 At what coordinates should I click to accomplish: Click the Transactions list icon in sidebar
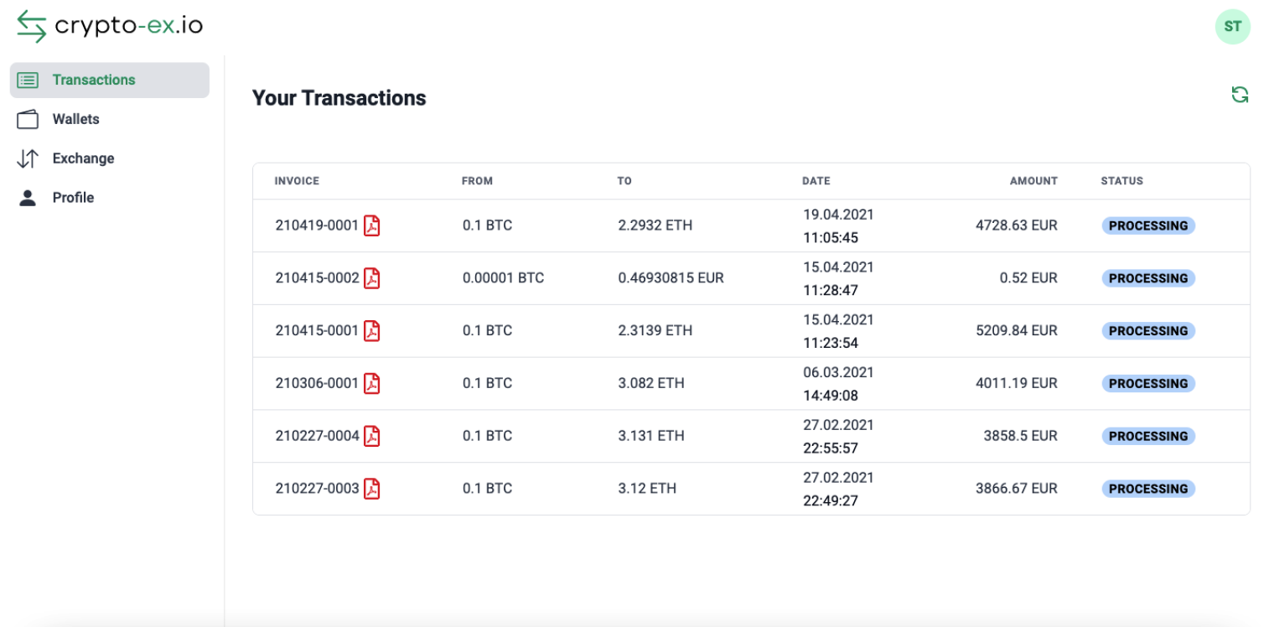click(28, 80)
